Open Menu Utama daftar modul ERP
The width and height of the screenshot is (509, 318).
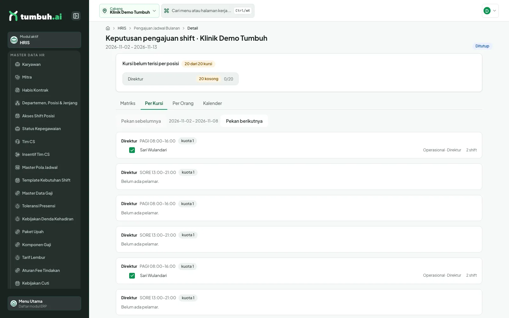[x=44, y=303]
